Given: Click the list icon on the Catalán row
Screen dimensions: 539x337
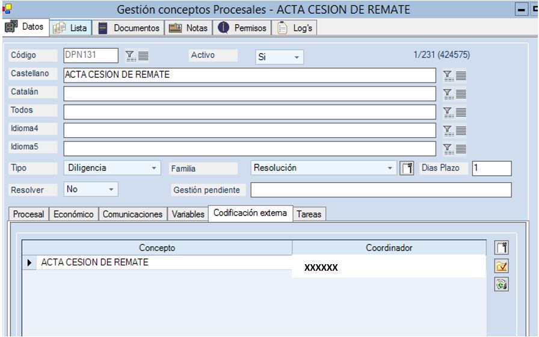Looking at the screenshot, I should [461, 94].
